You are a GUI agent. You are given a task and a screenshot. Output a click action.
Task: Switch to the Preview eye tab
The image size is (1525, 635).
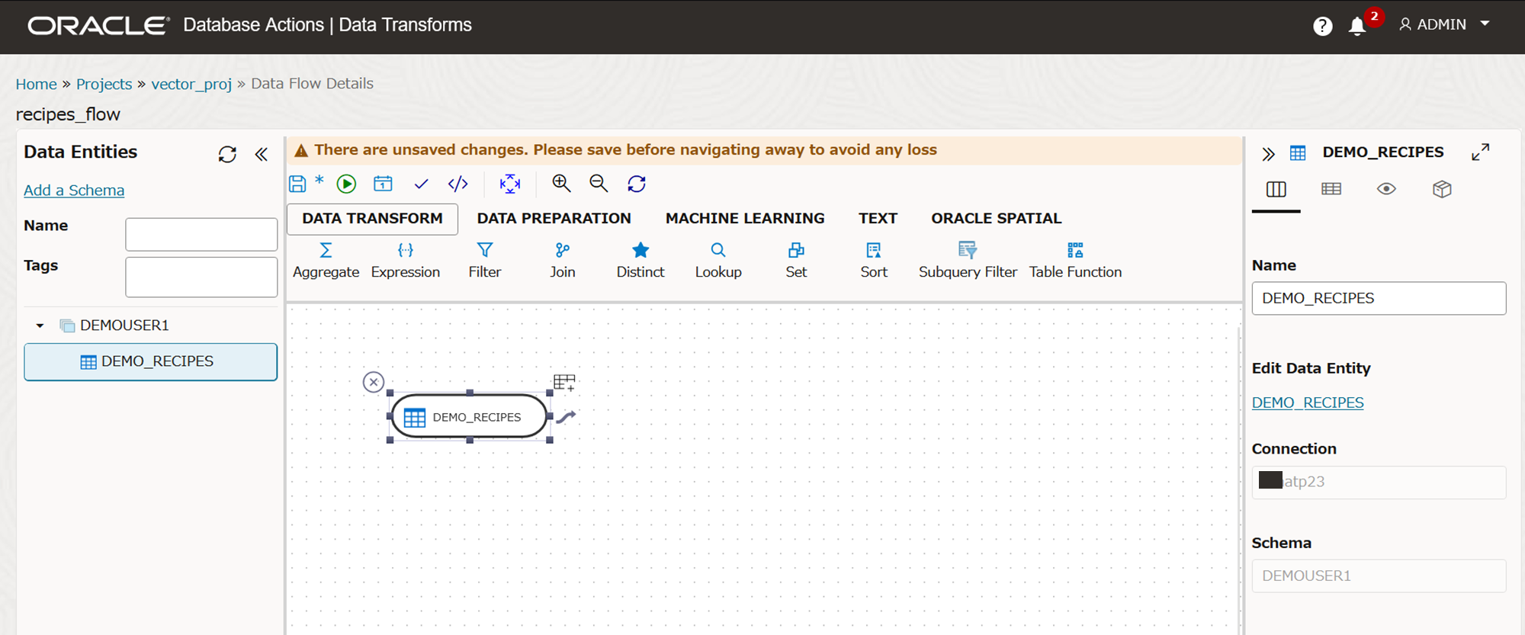[1386, 189]
